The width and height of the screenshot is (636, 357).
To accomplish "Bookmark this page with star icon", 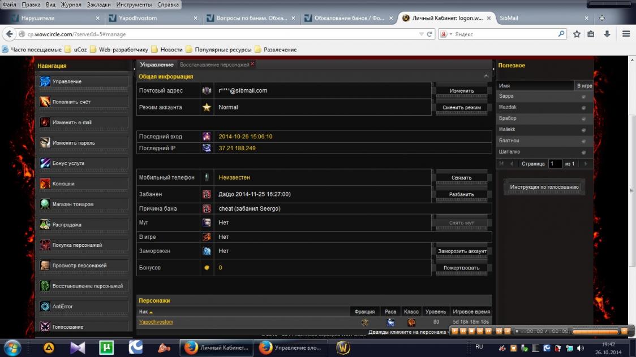I will point(577,34).
